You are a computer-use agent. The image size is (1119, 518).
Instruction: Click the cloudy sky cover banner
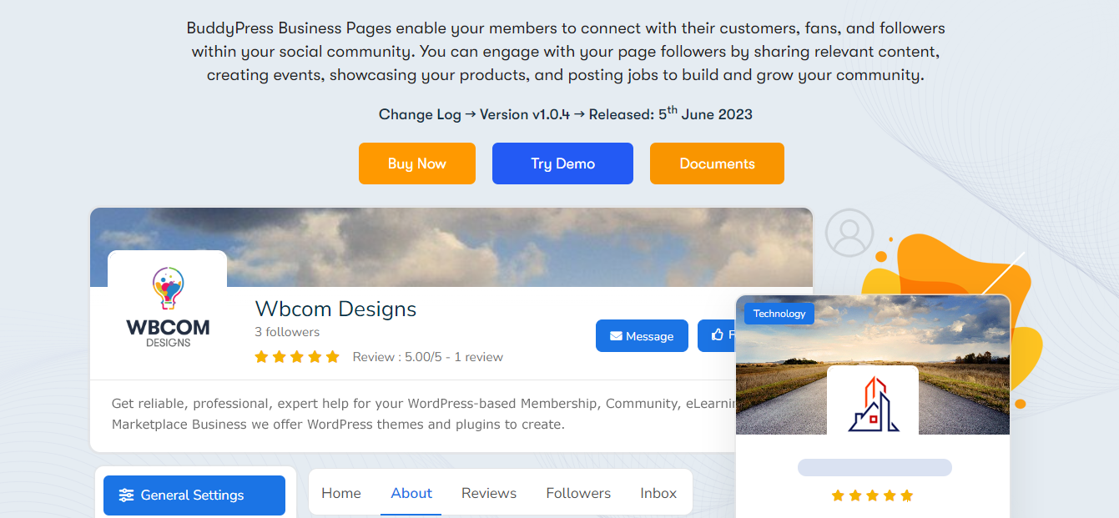coord(451,247)
